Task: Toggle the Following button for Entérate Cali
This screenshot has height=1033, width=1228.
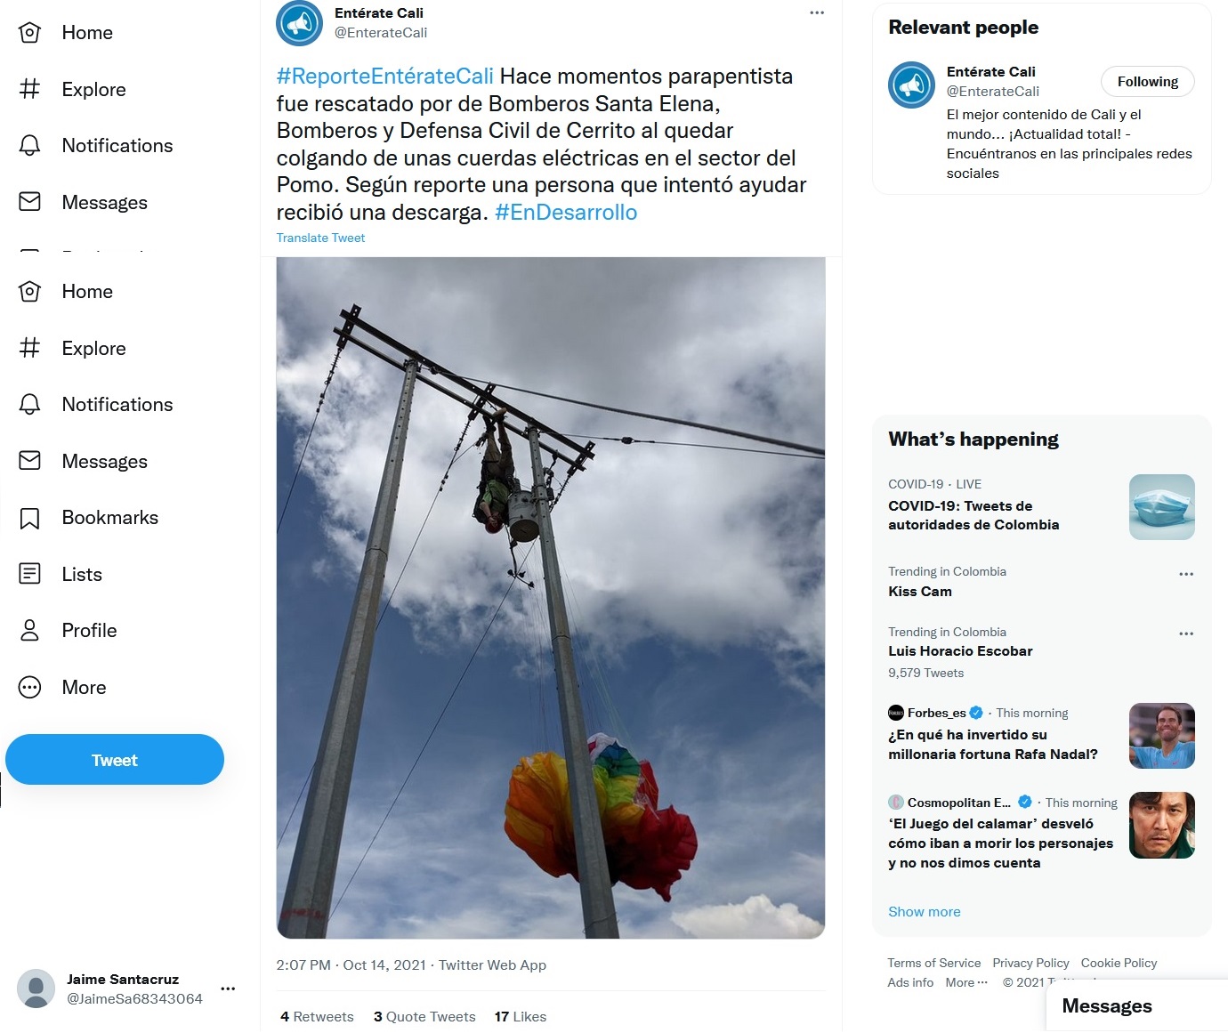Action: (x=1148, y=81)
